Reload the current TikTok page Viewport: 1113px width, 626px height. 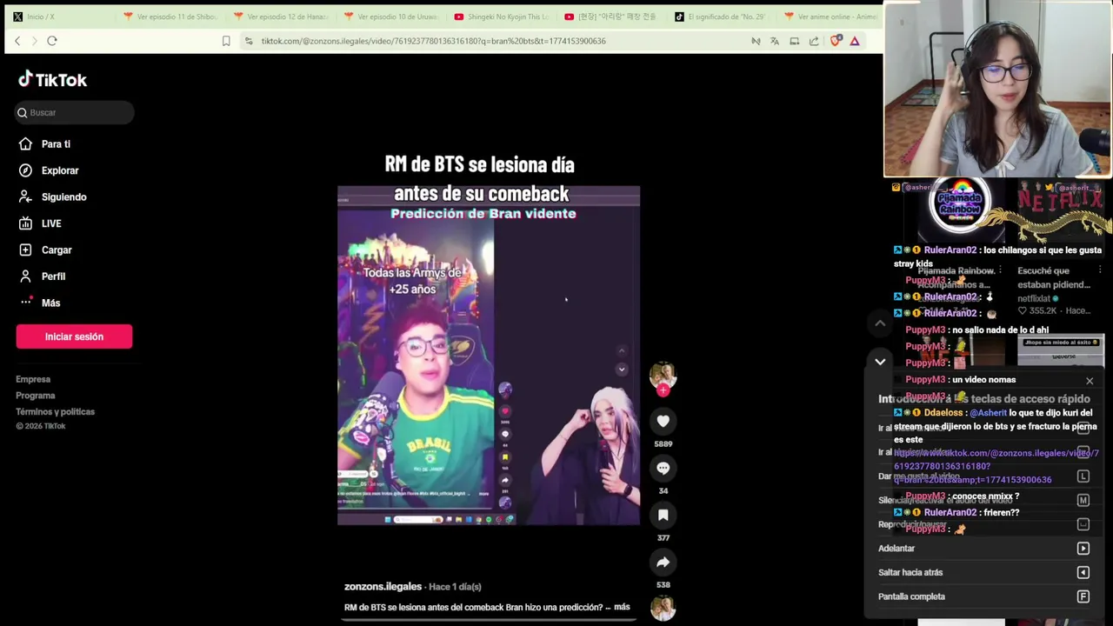tap(52, 41)
